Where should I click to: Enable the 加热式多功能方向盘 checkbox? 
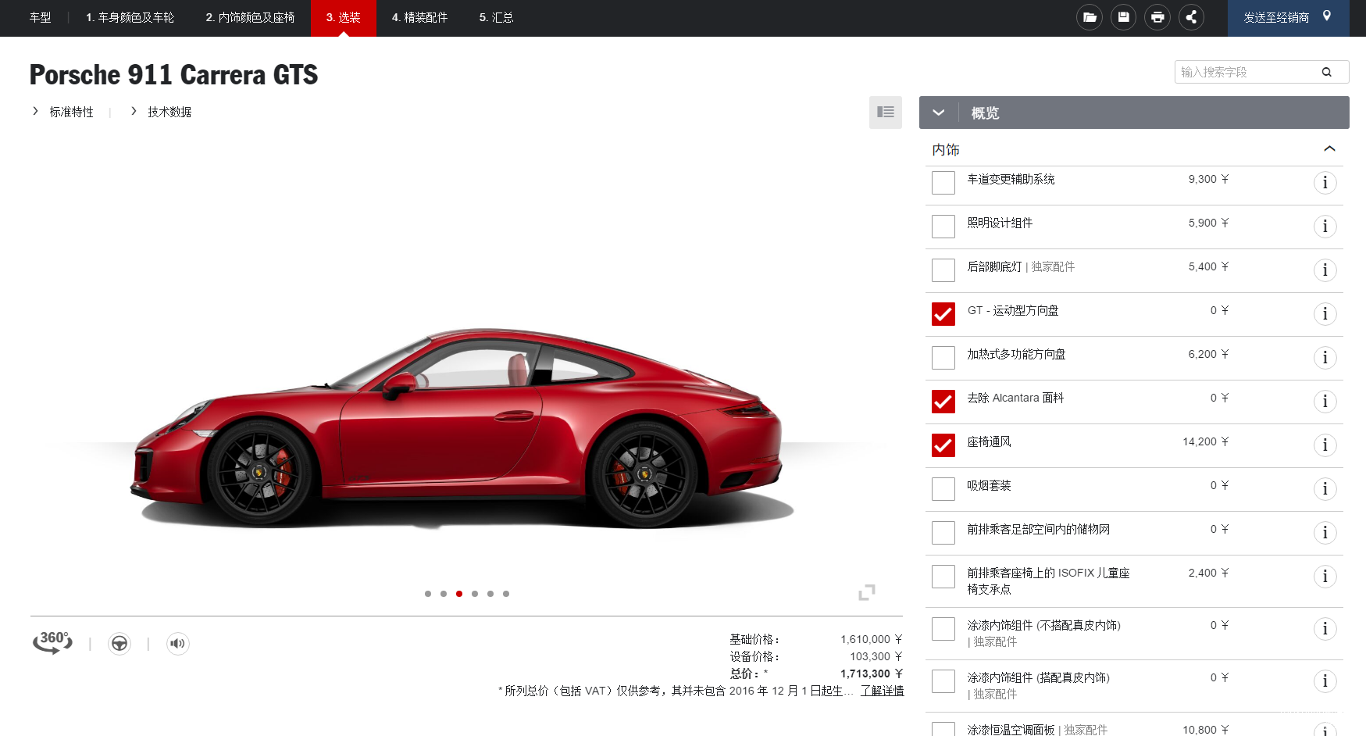click(943, 358)
